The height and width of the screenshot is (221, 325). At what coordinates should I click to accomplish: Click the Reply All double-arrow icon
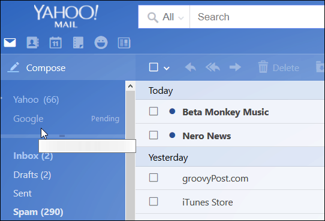point(213,67)
